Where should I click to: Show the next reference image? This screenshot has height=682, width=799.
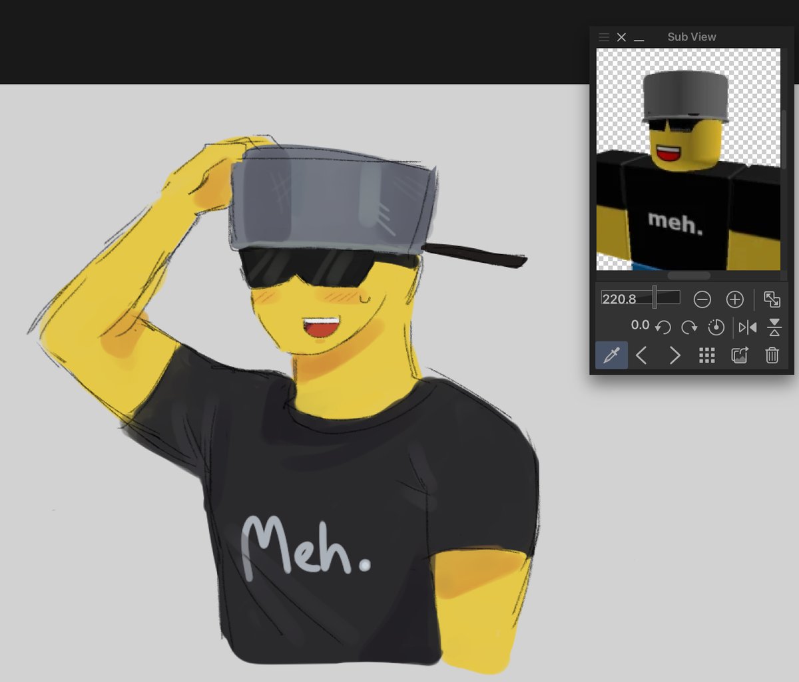(x=674, y=355)
